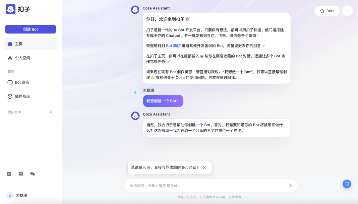Go to 个人空间
The height and width of the screenshot is (204, 358).
pos(30,58)
